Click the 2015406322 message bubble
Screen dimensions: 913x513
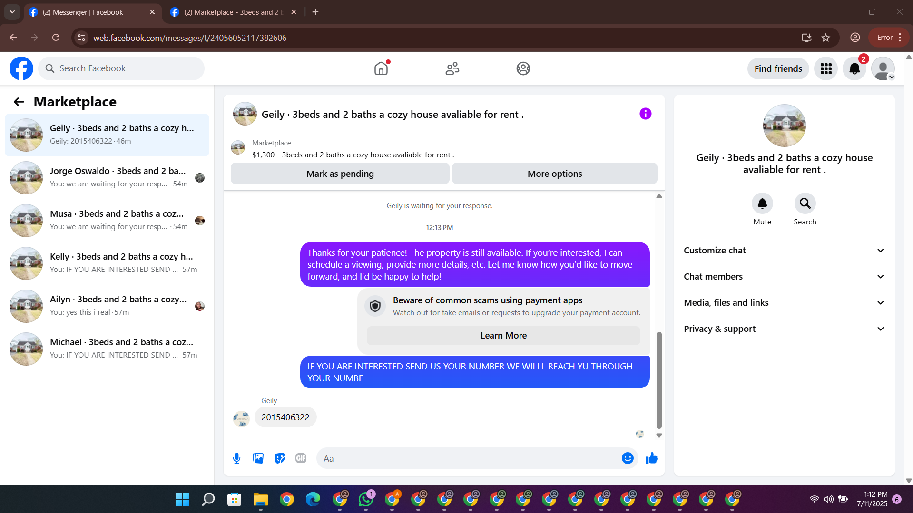point(285,417)
